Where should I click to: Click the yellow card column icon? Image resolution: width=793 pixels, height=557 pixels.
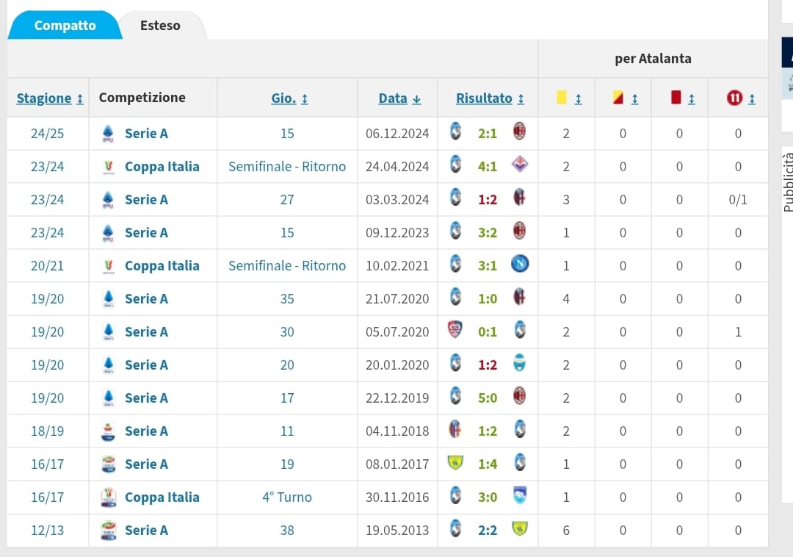tap(562, 98)
